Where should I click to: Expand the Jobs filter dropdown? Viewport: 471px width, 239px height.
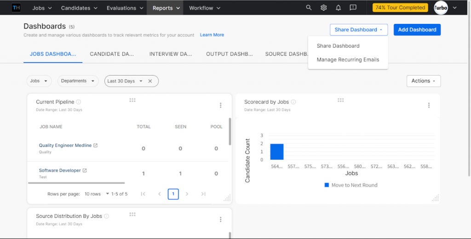(x=39, y=81)
